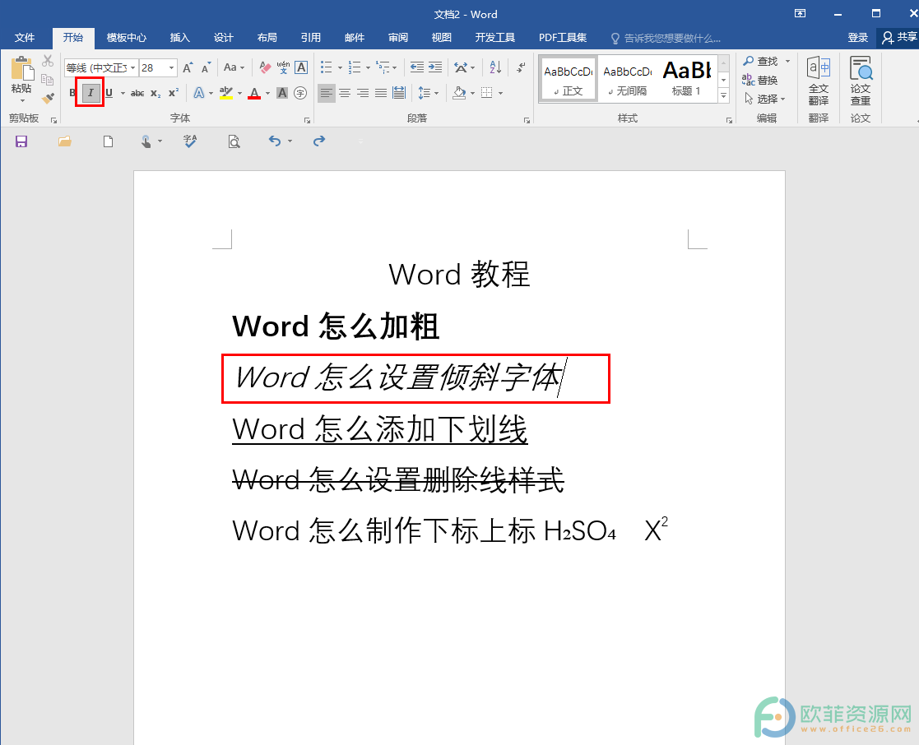Switch to the 设计 (Design) tab
Image resolution: width=919 pixels, height=745 pixels.
(223, 38)
